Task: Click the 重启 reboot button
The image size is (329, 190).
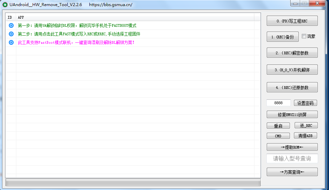Action: click(278, 126)
